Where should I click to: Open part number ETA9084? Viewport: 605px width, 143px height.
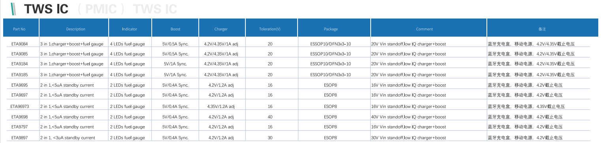(19, 44)
